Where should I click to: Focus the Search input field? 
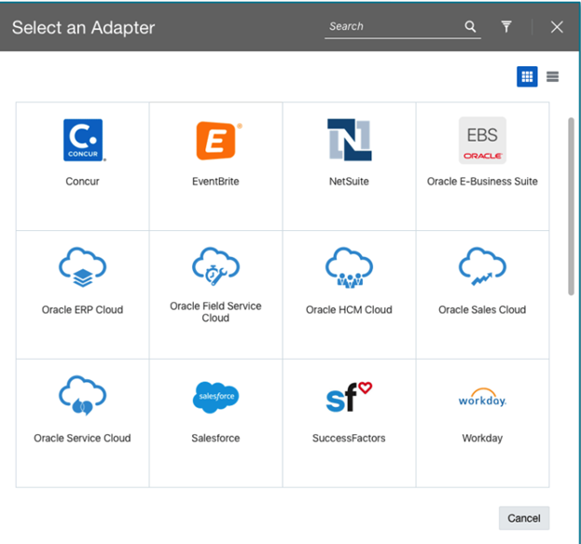pyautogui.click(x=392, y=27)
